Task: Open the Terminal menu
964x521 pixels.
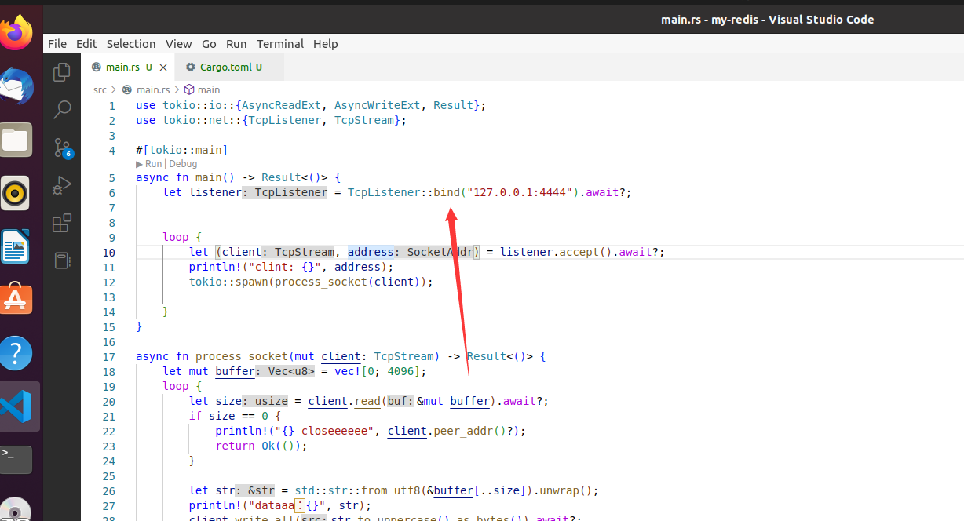Action: (280, 44)
